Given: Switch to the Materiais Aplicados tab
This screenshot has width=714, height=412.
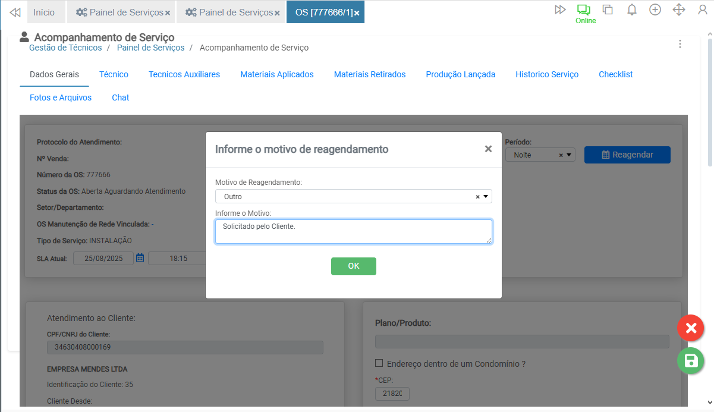Looking at the screenshot, I should tap(276, 74).
